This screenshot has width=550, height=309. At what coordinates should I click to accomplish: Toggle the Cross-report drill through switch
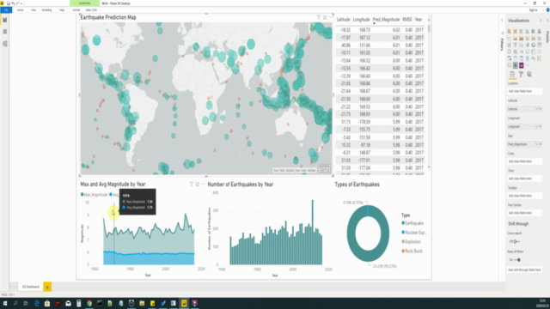click(516, 241)
